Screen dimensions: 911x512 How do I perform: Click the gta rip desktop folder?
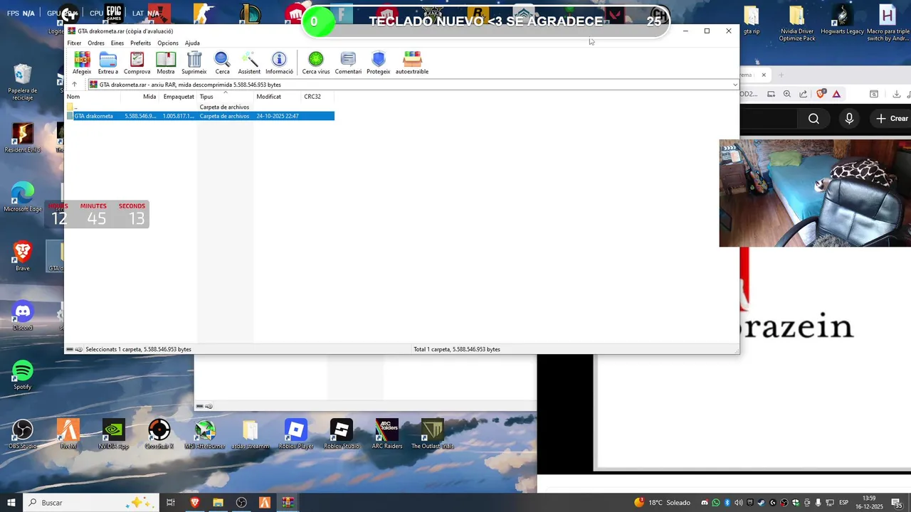752,20
